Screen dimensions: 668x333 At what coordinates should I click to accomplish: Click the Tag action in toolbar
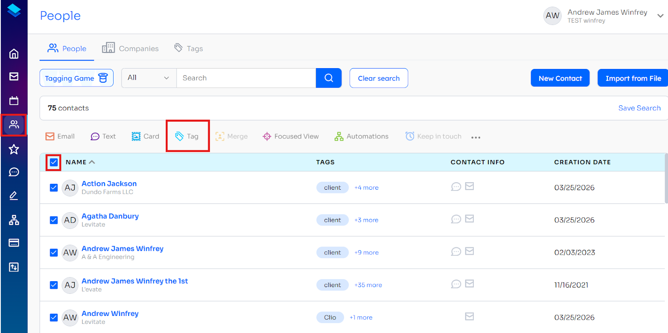187,137
